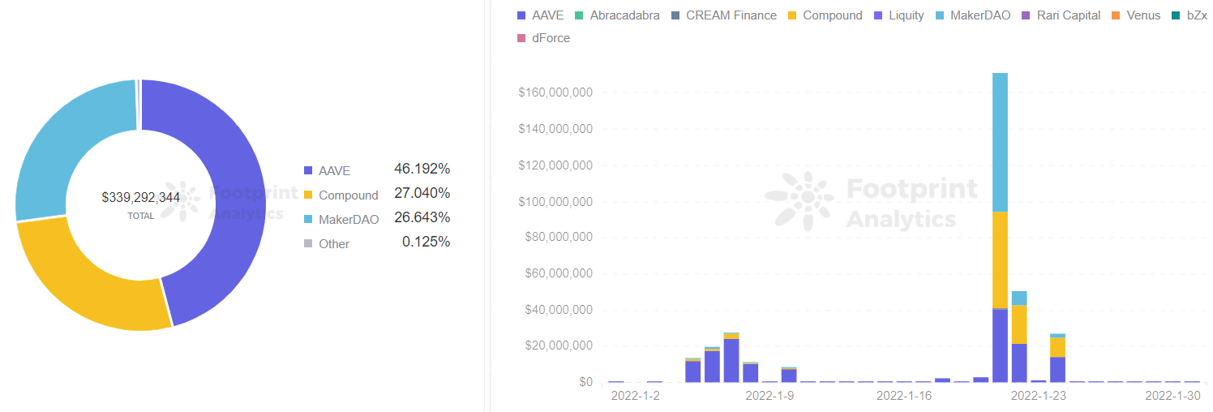The height and width of the screenshot is (412, 1213).
Task: Click the MakerDAO blue square in donut legend
Action: pos(307,219)
